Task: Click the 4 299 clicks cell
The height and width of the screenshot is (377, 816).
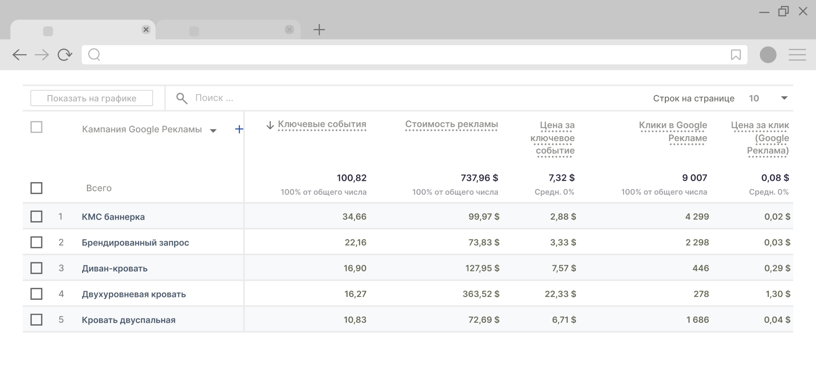Action: (697, 217)
